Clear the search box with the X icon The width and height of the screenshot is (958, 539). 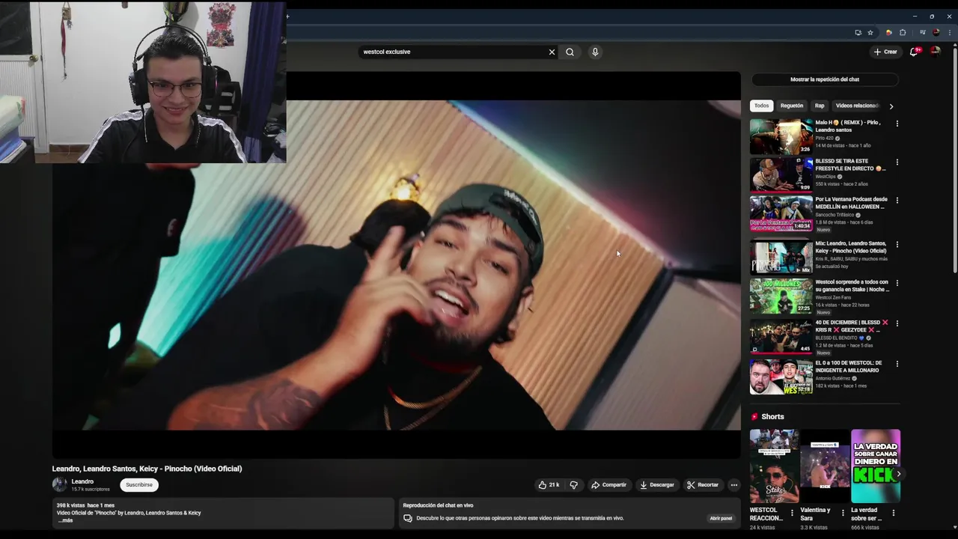click(552, 52)
